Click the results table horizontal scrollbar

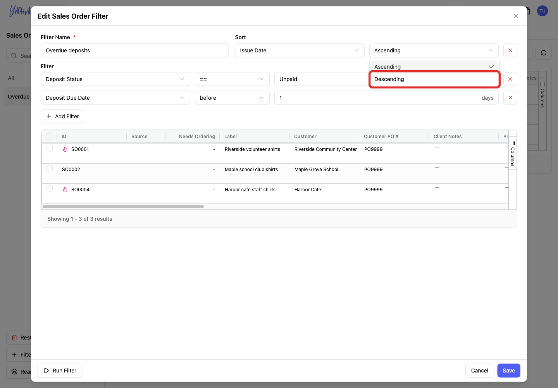point(123,207)
